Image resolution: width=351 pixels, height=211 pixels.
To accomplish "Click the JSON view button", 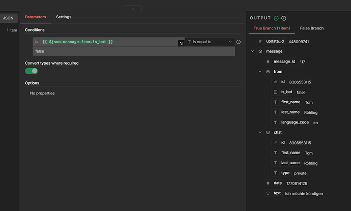I will pyautogui.click(x=9, y=18).
